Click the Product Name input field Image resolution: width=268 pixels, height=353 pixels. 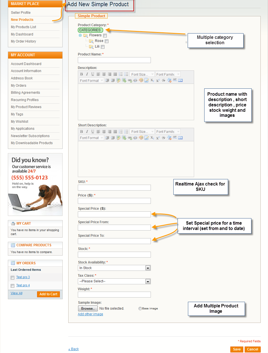coord(114,60)
